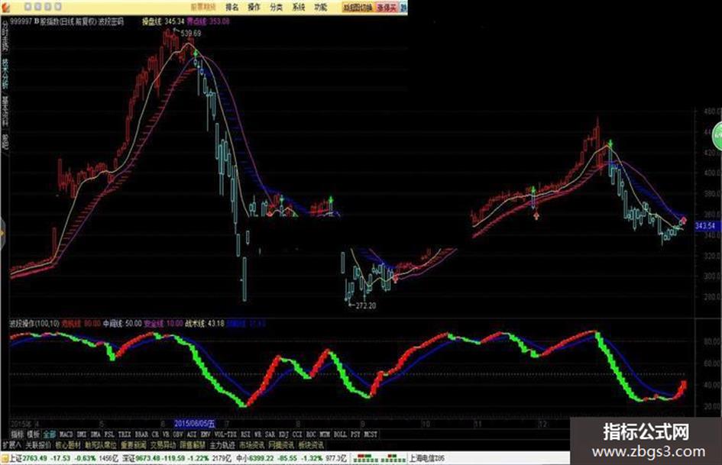Open the 分类 menu
The height and width of the screenshot is (465, 722).
tap(277, 7)
